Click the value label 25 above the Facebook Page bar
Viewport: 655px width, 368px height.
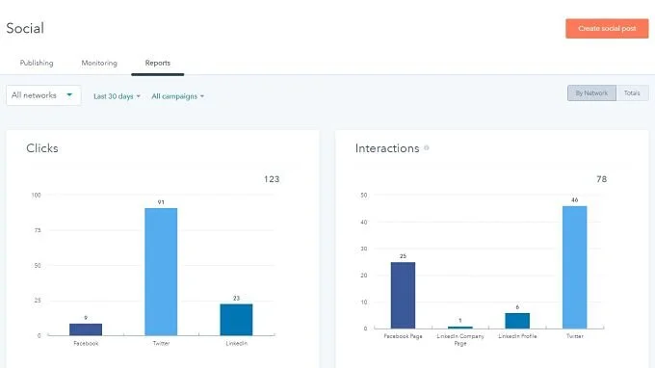(403, 256)
